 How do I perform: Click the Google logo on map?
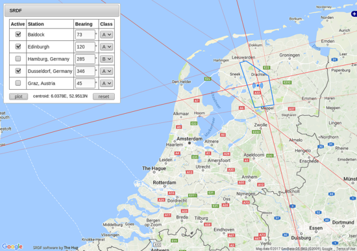click(12, 246)
